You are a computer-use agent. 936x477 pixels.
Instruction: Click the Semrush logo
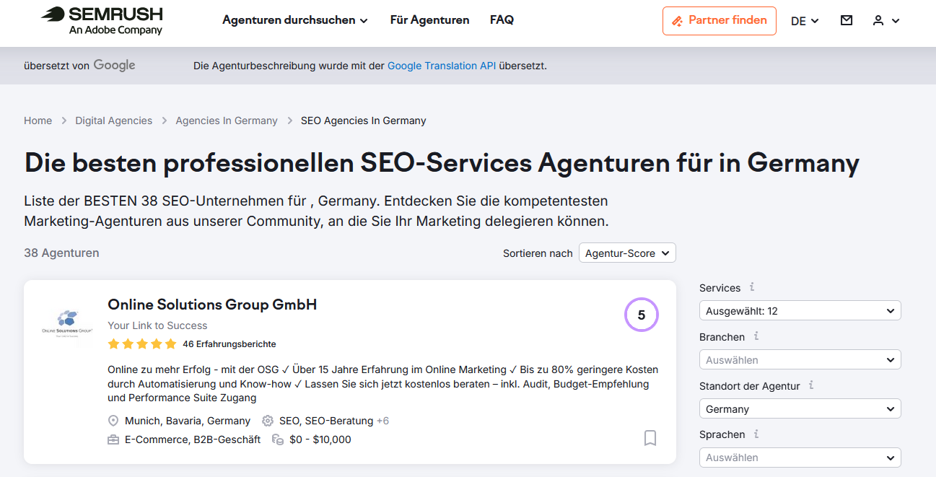(102, 20)
